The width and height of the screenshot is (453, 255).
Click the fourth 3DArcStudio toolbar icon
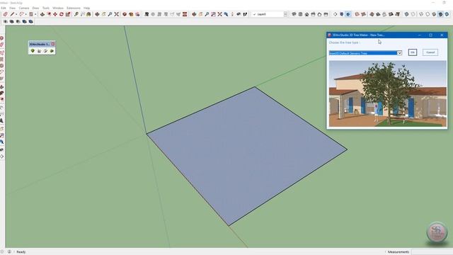click(x=52, y=51)
